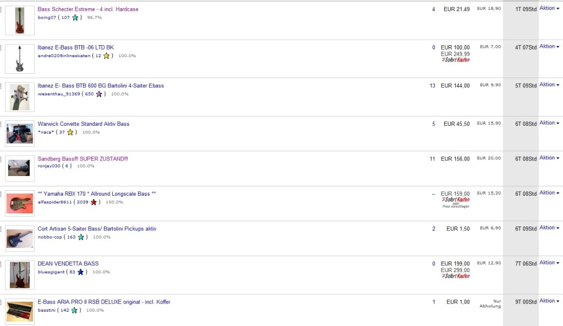Open Aktion menu for E-Bass ARIA PRO II
563x326 pixels.
click(549, 301)
